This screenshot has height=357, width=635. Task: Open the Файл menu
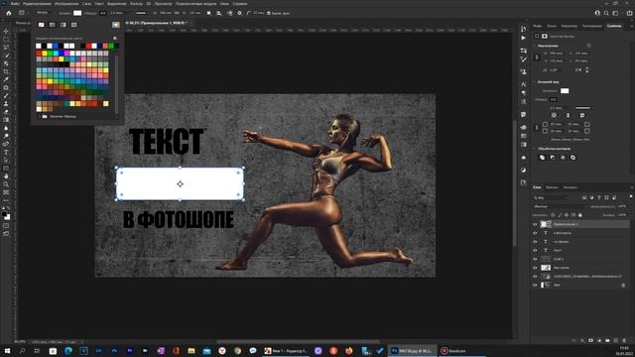pyautogui.click(x=16, y=3)
